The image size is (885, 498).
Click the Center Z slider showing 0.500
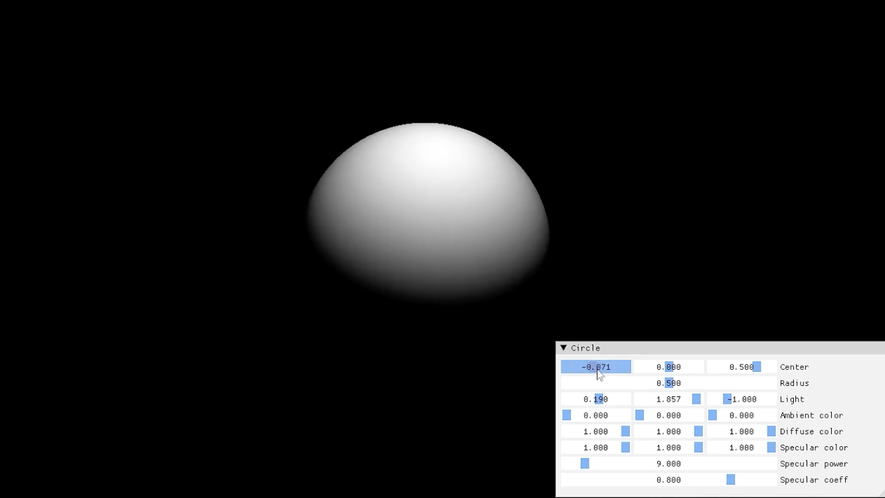tap(741, 367)
